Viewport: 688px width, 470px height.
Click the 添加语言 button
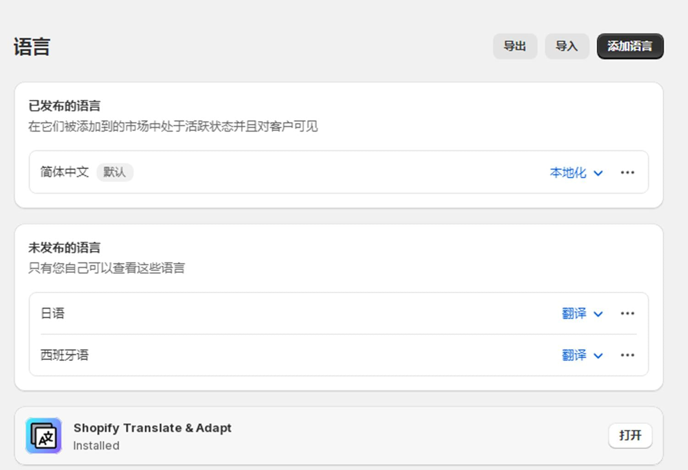pyautogui.click(x=630, y=46)
